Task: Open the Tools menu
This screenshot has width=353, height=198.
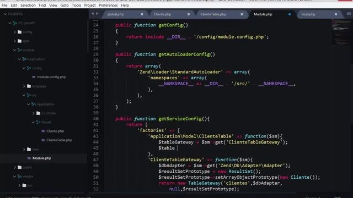Action: pyautogui.click(x=76, y=5)
